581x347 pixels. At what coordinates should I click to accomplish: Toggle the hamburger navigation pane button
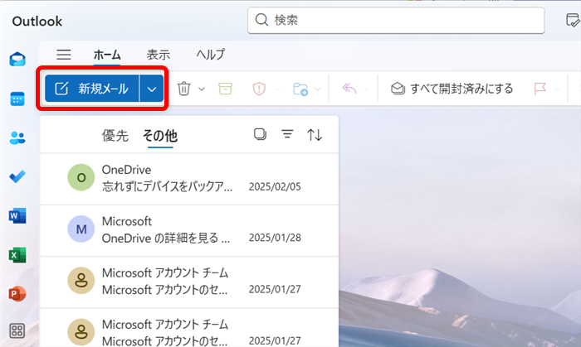pos(64,55)
